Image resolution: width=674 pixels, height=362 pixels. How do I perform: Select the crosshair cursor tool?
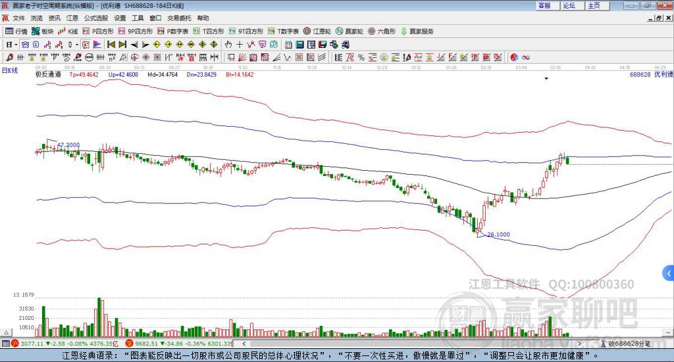tap(240, 45)
